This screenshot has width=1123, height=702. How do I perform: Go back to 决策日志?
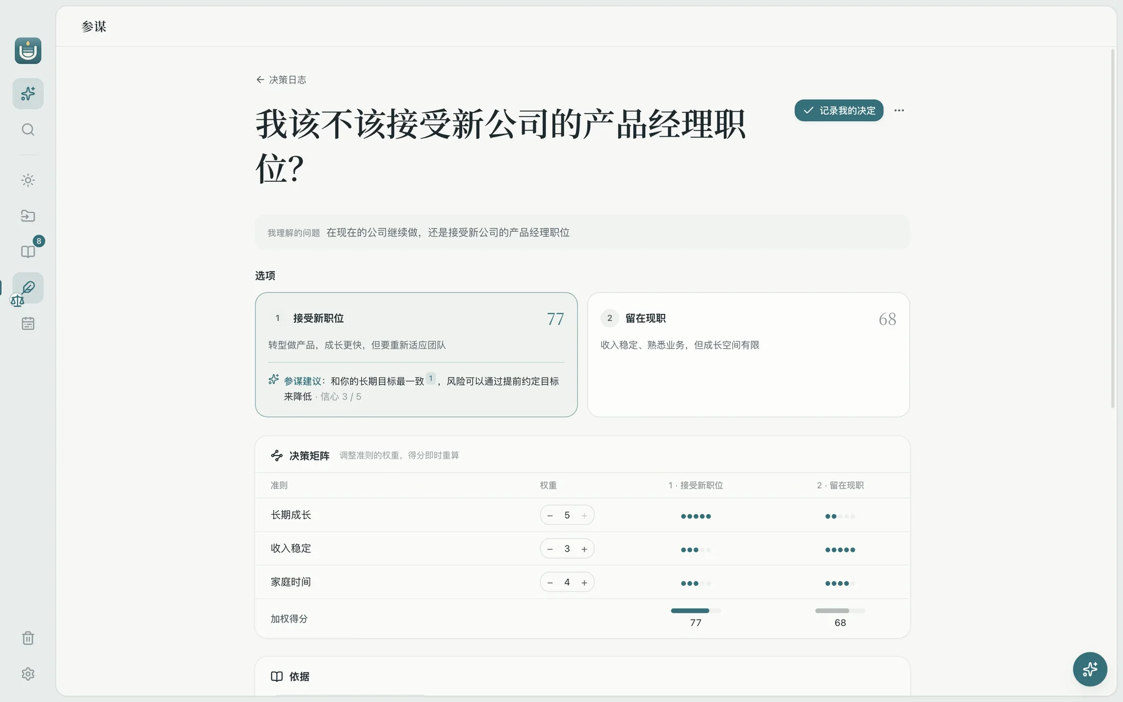281,80
